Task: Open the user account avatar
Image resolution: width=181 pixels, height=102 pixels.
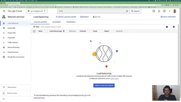Action: [x=175, y=11]
